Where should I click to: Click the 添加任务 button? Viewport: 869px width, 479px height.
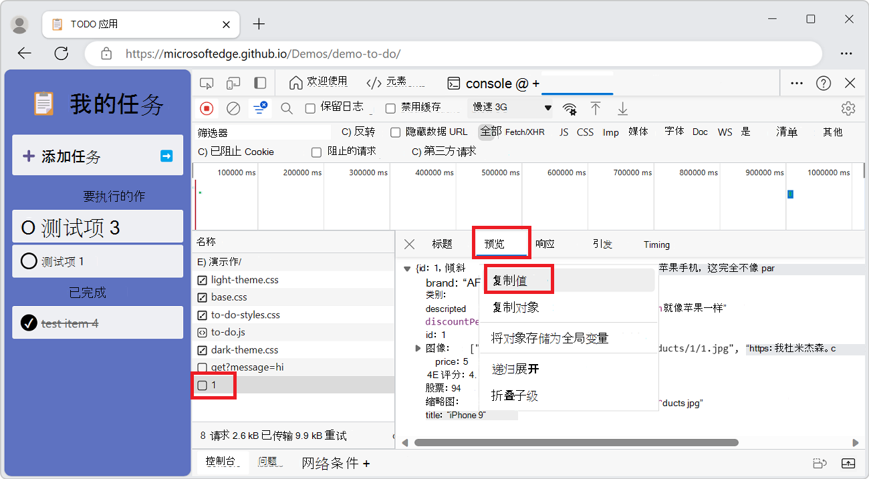pyautogui.click(x=97, y=155)
